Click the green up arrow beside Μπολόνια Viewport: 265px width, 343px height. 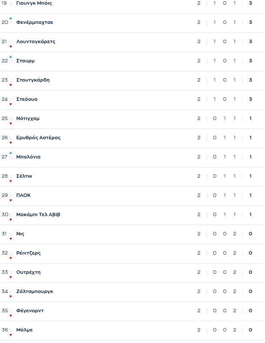pos(11,153)
